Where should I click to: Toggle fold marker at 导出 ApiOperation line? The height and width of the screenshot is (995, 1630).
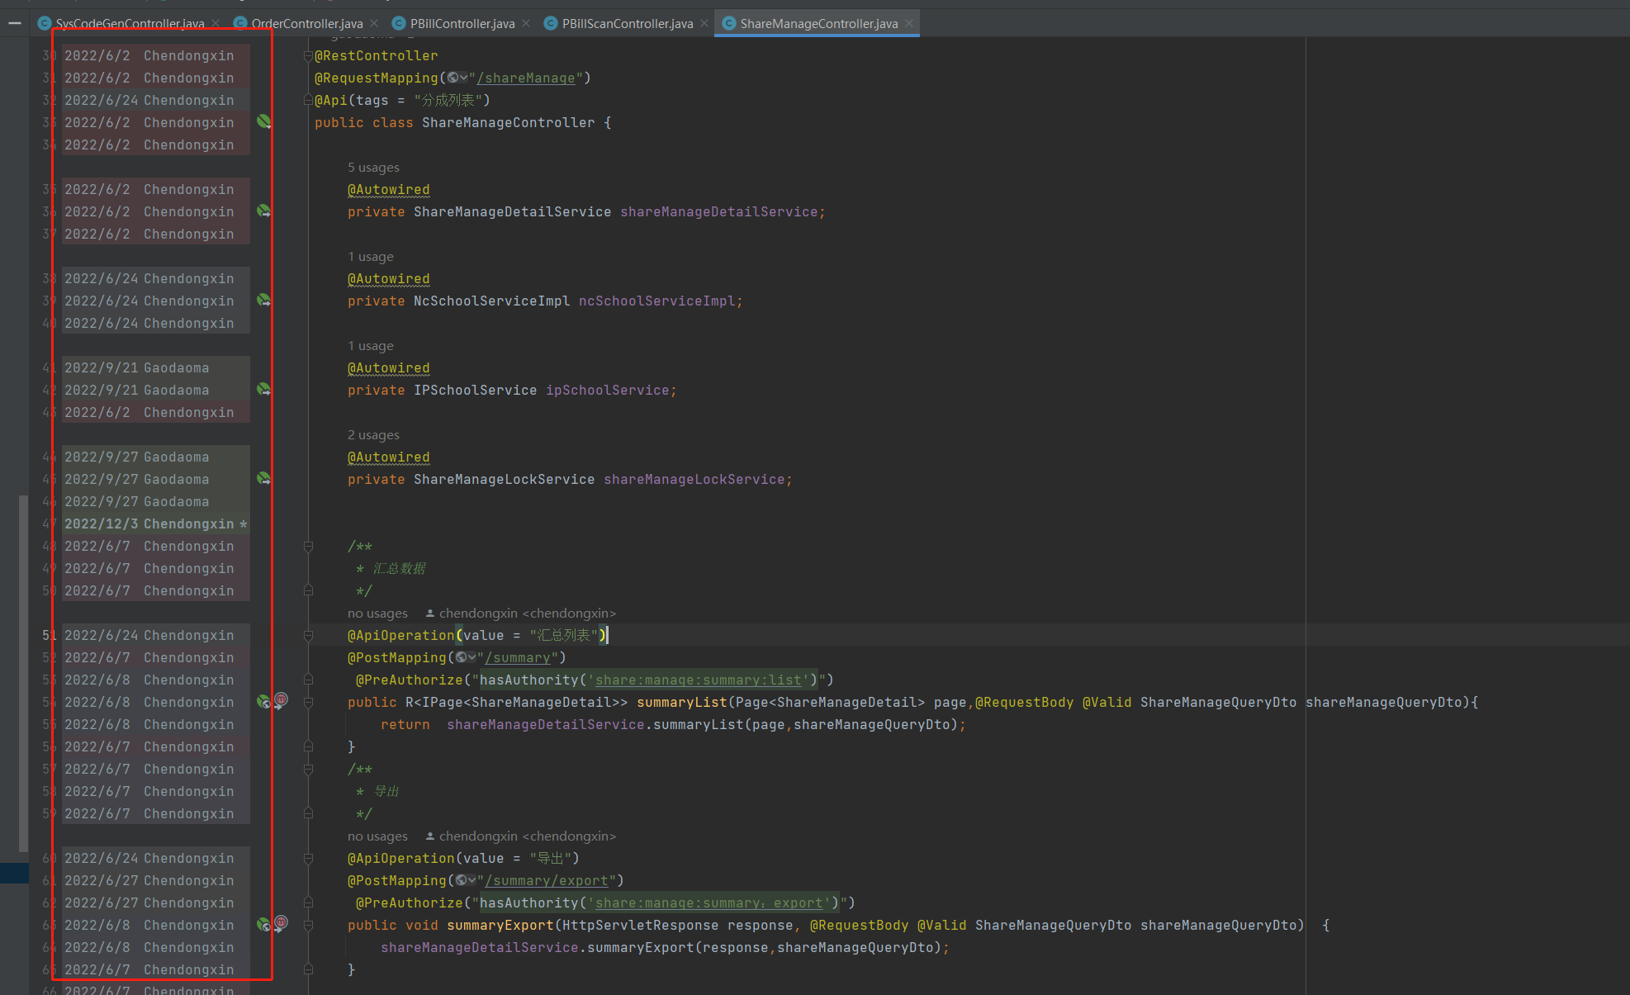pos(308,858)
